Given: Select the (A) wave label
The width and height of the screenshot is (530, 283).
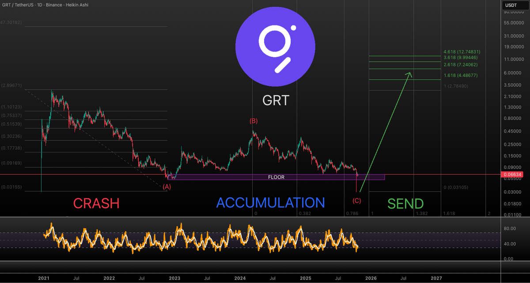Looking at the screenshot, I should [167, 187].
